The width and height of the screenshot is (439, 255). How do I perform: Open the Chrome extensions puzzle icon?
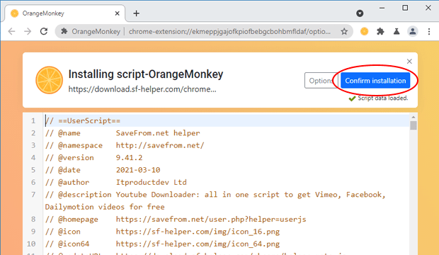click(x=380, y=31)
